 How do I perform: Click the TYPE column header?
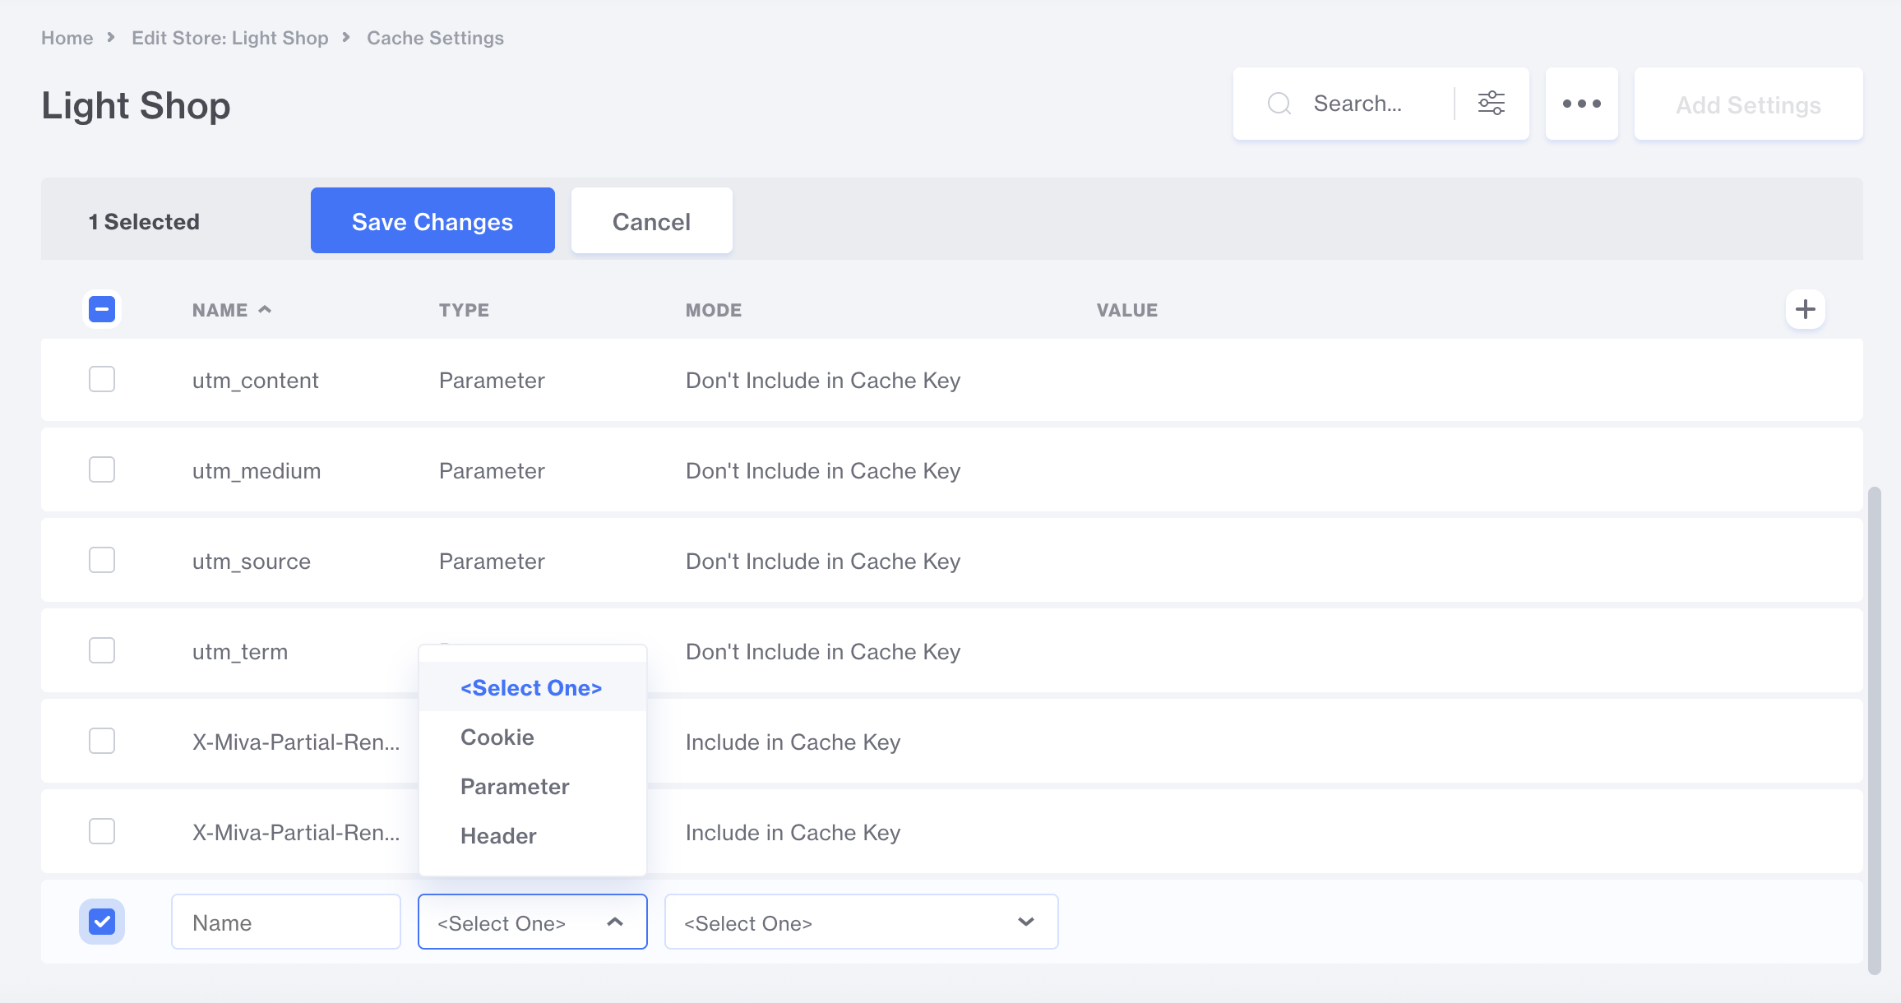pos(464,310)
